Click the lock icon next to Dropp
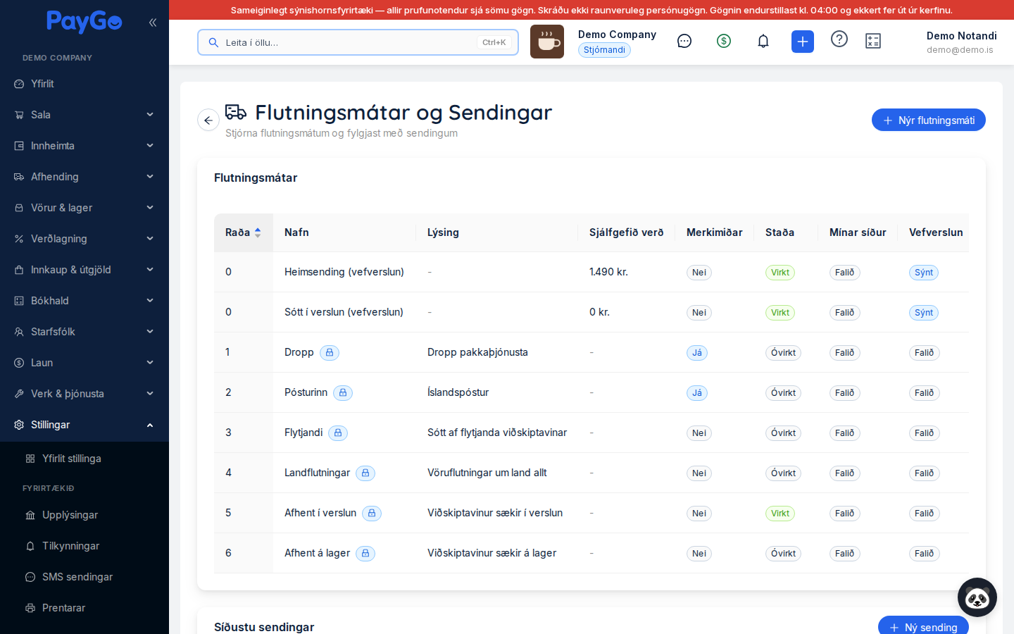 [330, 352]
